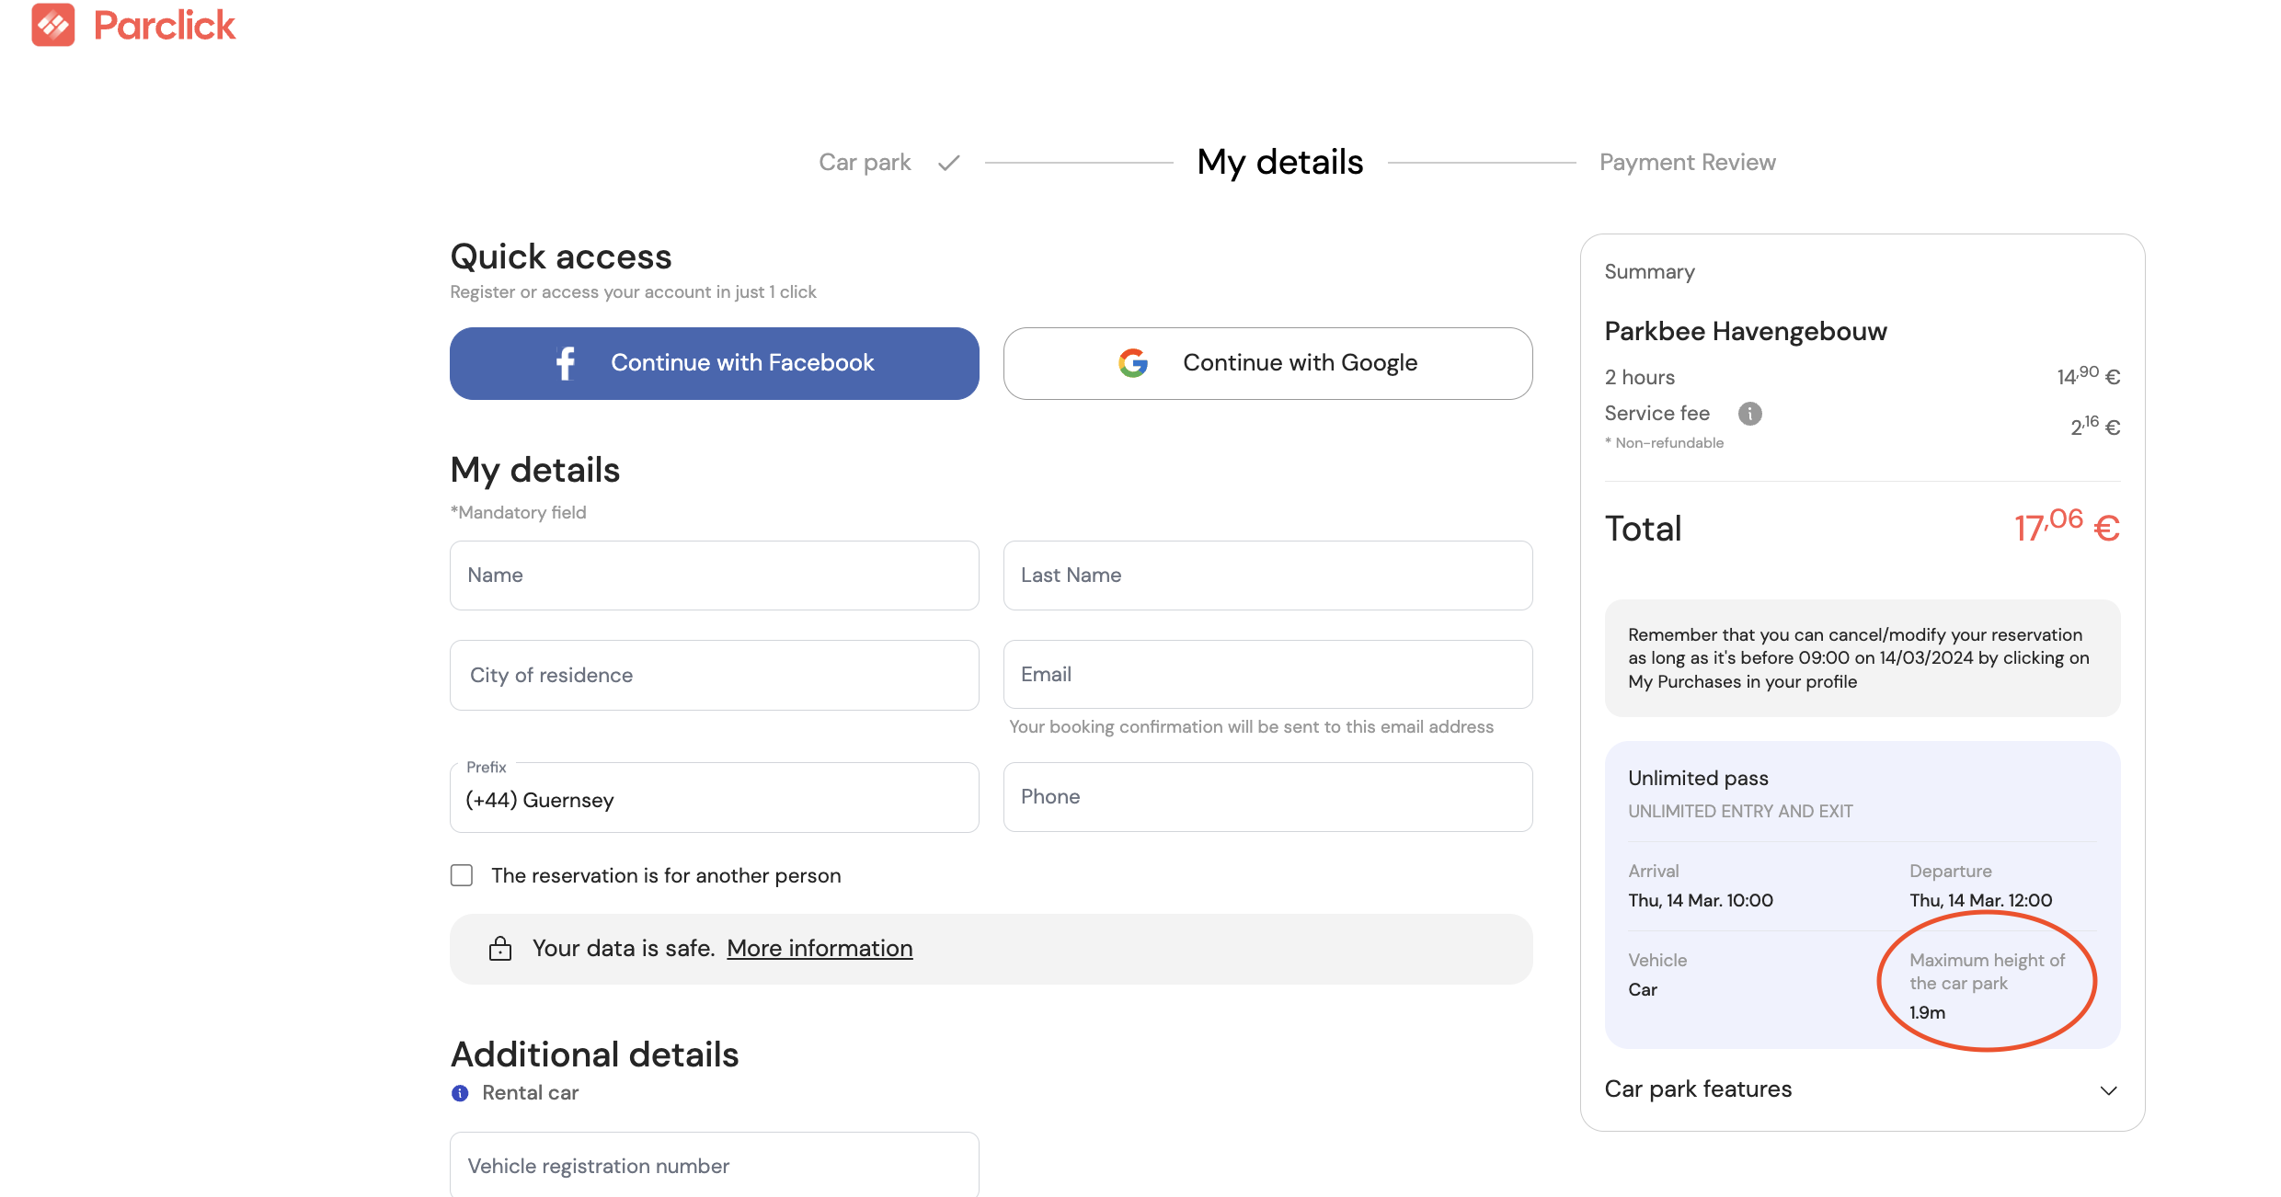Go to the Car park step
The width and height of the screenshot is (2281, 1197).
pyautogui.click(x=864, y=163)
